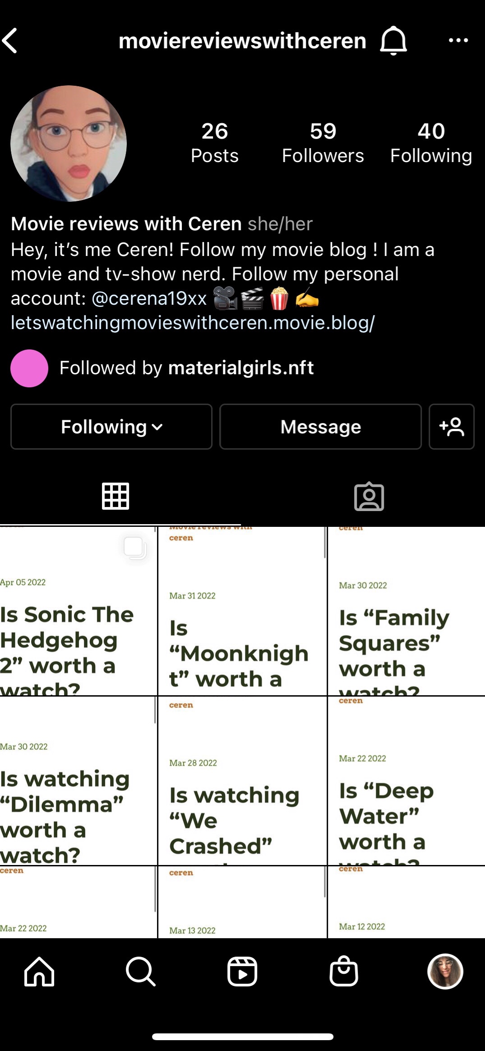The height and width of the screenshot is (1051, 485).
Task: Open the Search page
Action: coord(141,972)
